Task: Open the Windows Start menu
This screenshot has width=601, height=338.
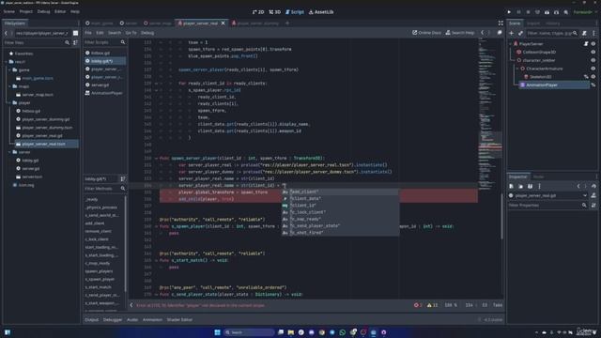Action: click(x=217, y=332)
